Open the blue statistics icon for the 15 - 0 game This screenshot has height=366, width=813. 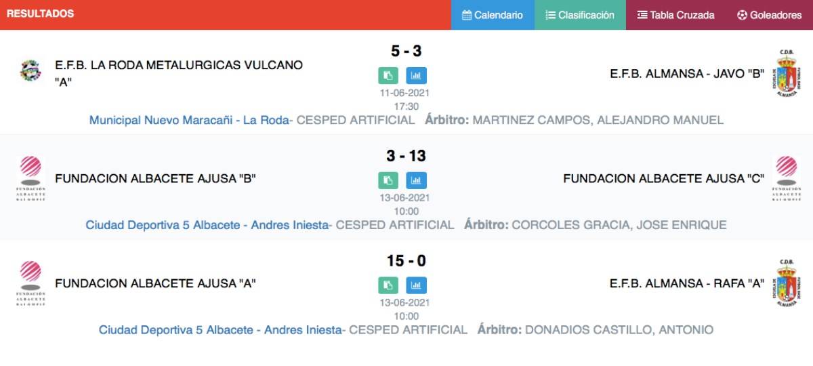(x=417, y=285)
